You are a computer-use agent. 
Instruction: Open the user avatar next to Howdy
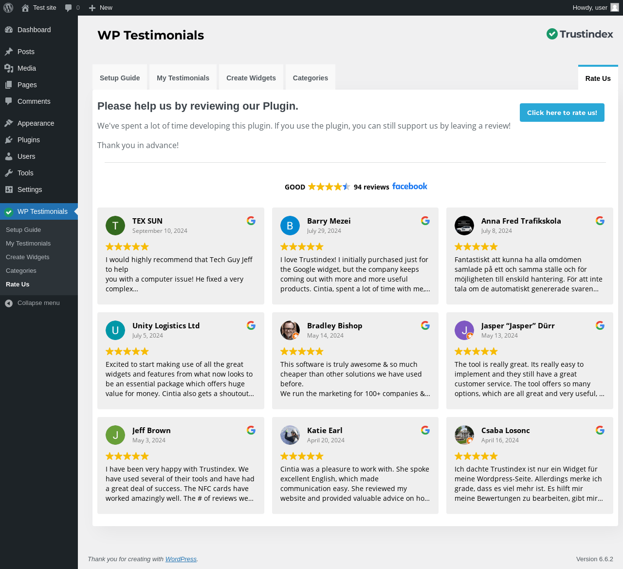pos(615,7)
